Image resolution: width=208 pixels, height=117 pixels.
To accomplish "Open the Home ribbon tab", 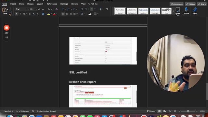I will tap(4, 4).
